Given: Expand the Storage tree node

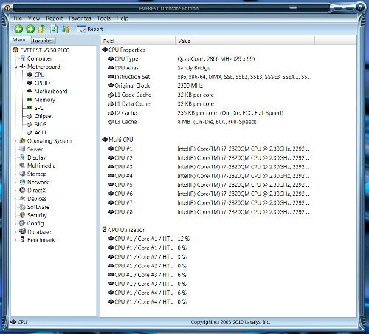Looking at the screenshot, I should point(15,174).
